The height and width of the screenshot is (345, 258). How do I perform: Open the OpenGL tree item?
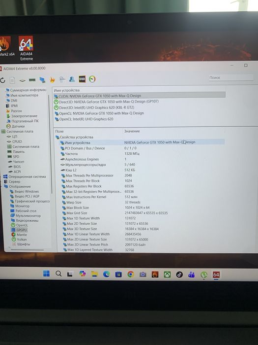[x=19, y=225]
